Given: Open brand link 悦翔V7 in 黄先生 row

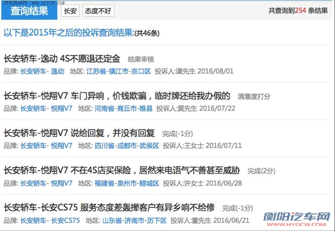Looking at the screenshot, I should [x=46, y=109].
